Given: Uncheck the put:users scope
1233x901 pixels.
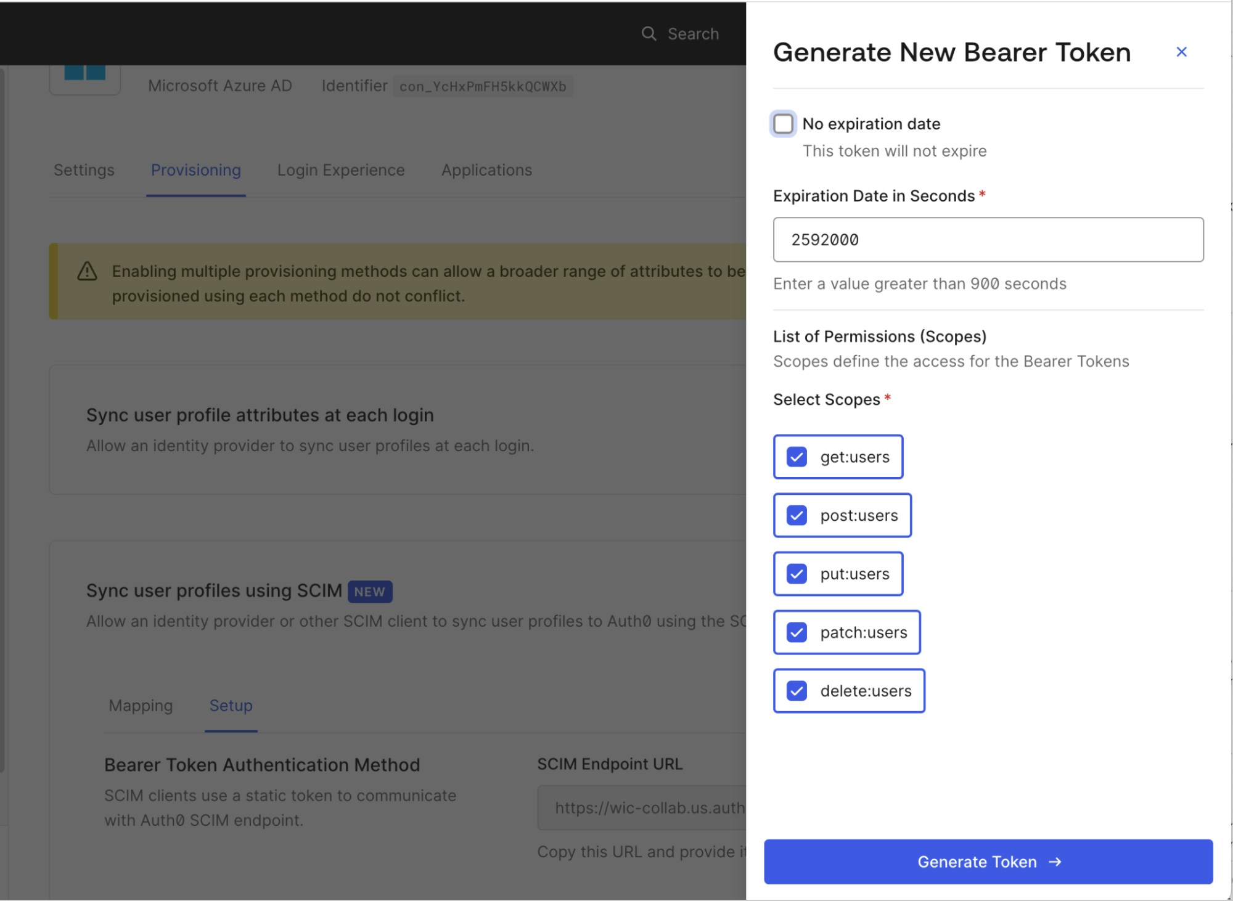Looking at the screenshot, I should pos(796,574).
